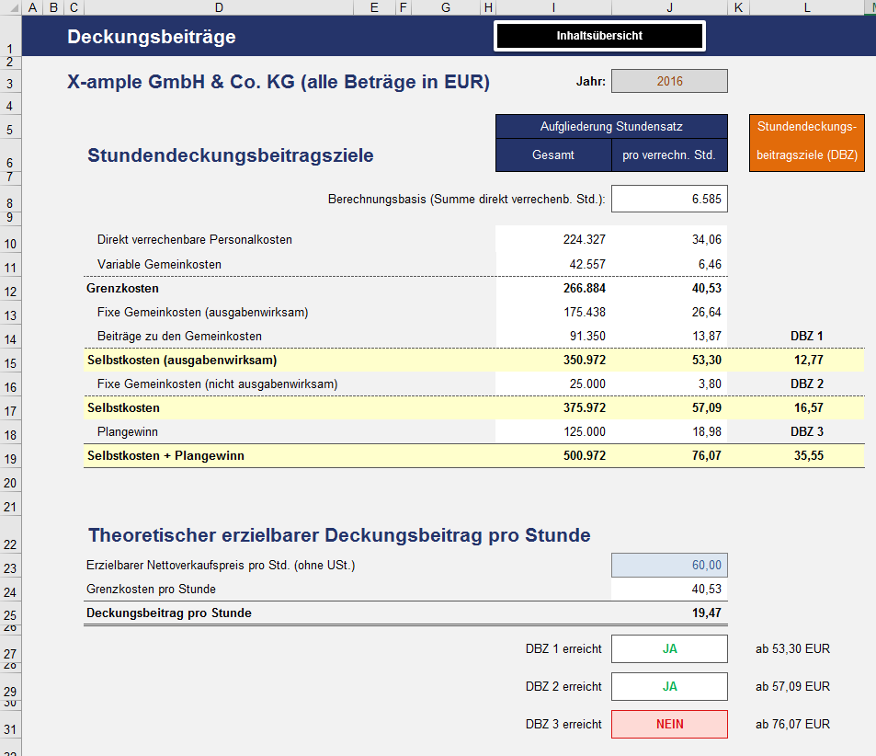Select column header L
The width and height of the screenshot is (876, 756).
[806, 7]
